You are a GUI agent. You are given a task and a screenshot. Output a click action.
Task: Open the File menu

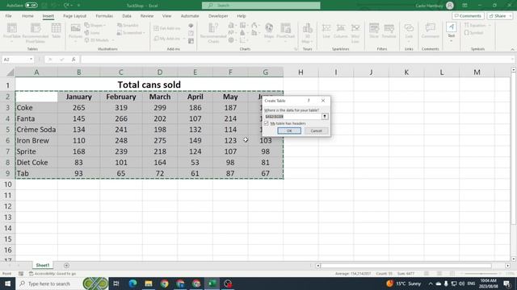click(9, 16)
